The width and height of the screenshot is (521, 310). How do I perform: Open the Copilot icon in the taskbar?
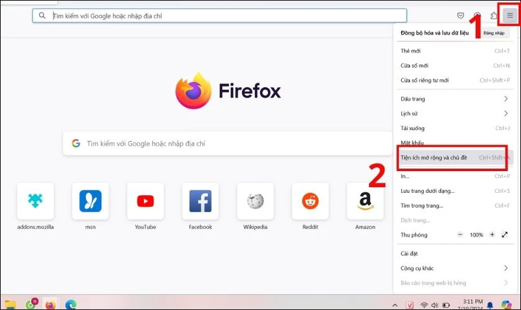coord(506,304)
